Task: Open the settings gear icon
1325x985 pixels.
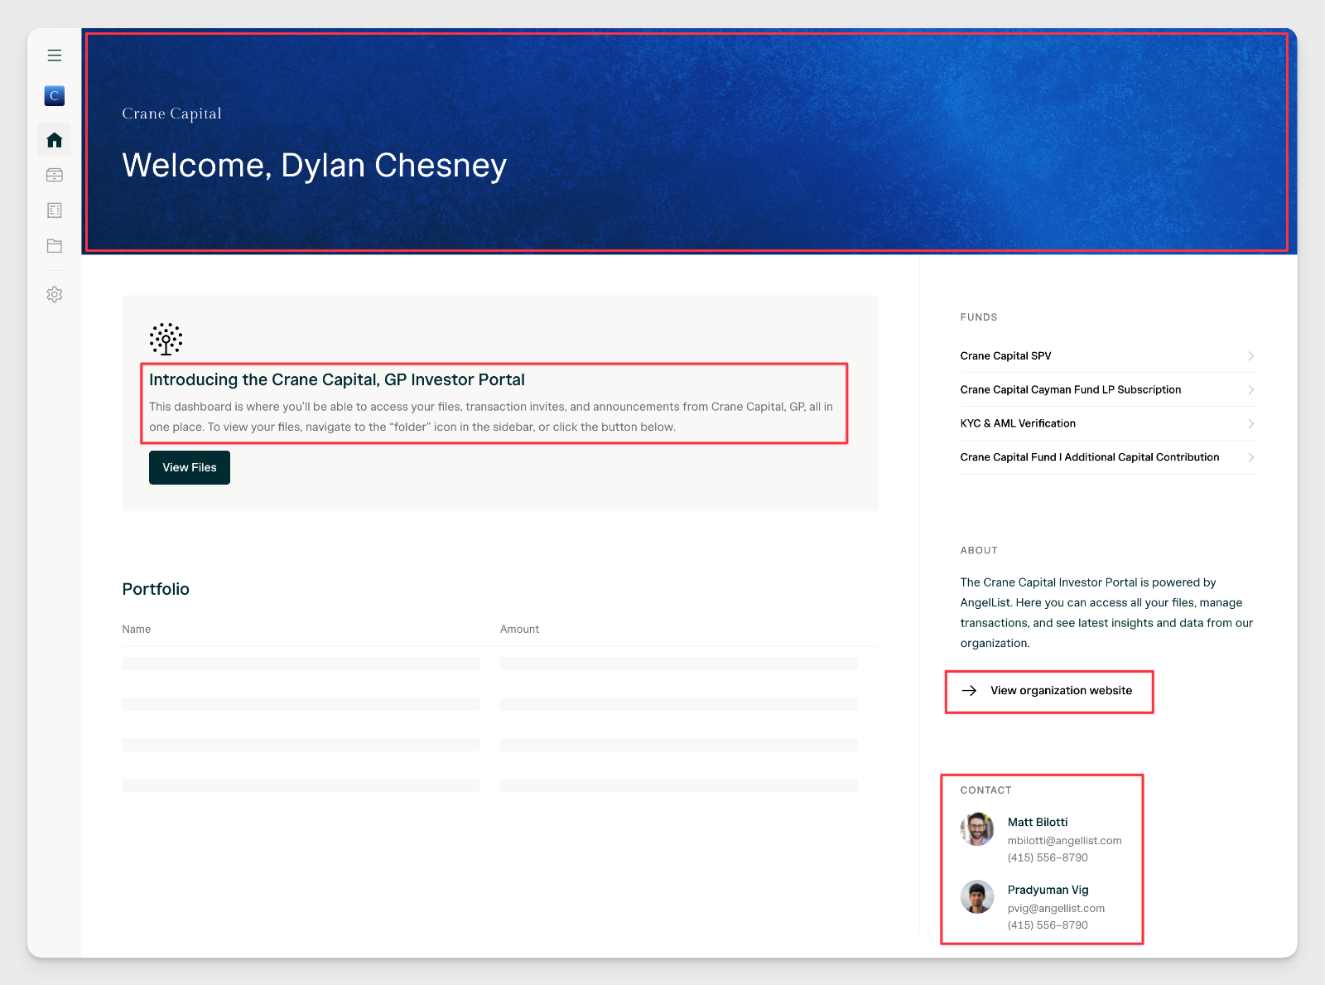Action: coord(55,294)
